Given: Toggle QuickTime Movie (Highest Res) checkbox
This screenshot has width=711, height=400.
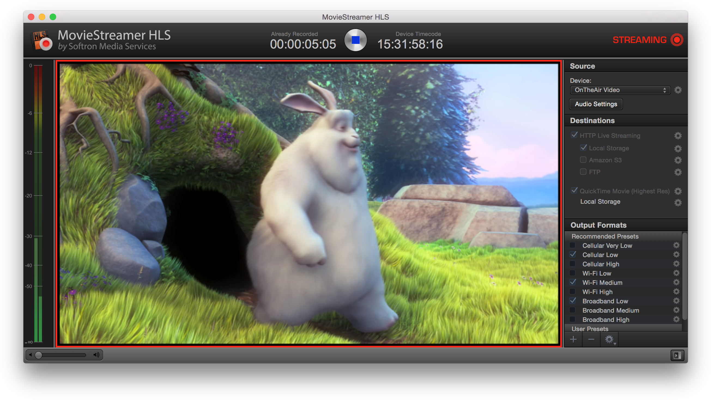Looking at the screenshot, I should 574,190.
